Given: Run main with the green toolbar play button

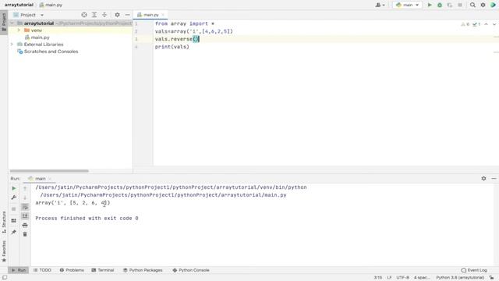Looking at the screenshot, I should pos(430,5).
